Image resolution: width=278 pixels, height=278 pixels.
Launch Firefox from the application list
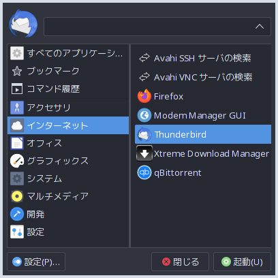pos(203,96)
